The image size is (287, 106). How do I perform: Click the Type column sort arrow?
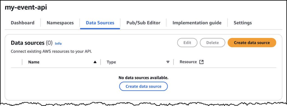coord(168,62)
